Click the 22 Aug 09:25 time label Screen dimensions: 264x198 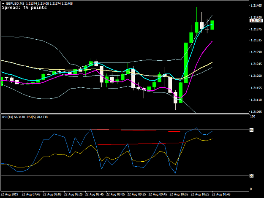136,194
